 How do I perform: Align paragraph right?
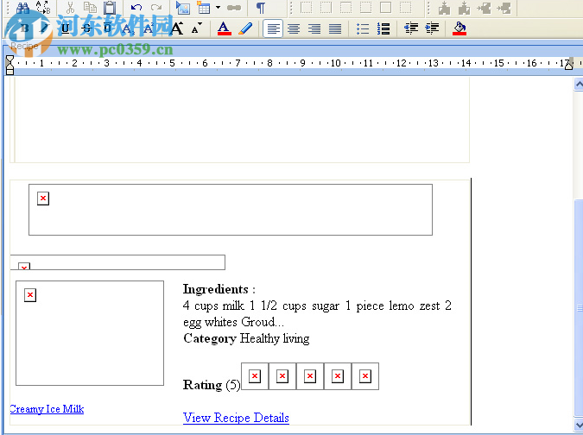[314, 28]
